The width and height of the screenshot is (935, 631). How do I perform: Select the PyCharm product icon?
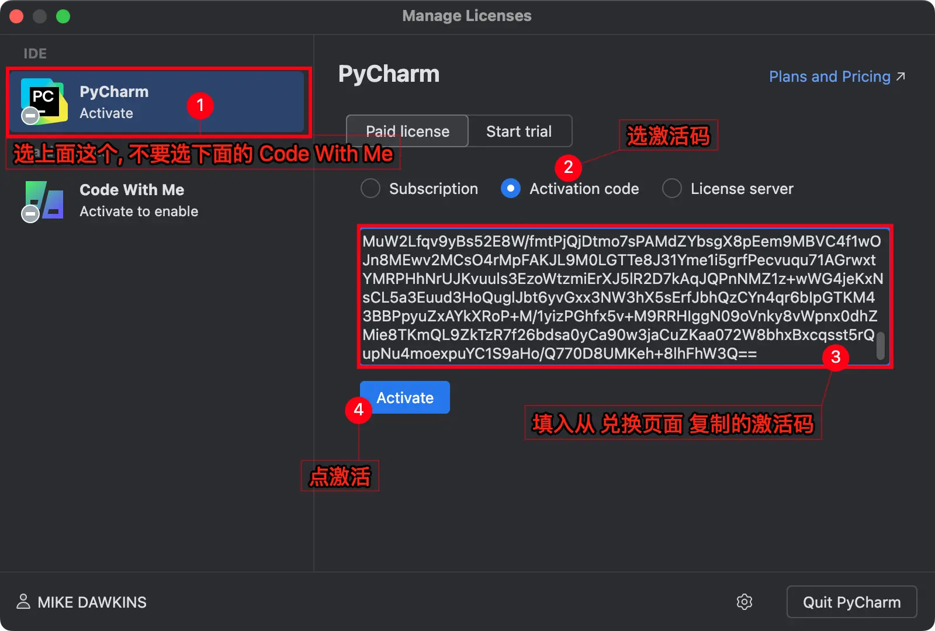(44, 101)
